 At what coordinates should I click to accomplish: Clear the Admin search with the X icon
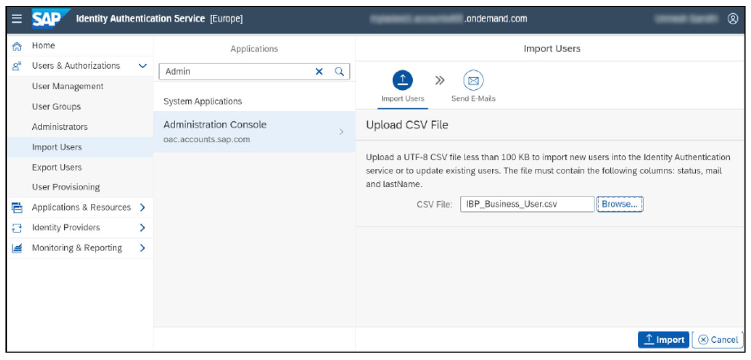point(319,71)
